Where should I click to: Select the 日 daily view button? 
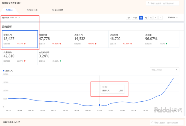[141, 18]
